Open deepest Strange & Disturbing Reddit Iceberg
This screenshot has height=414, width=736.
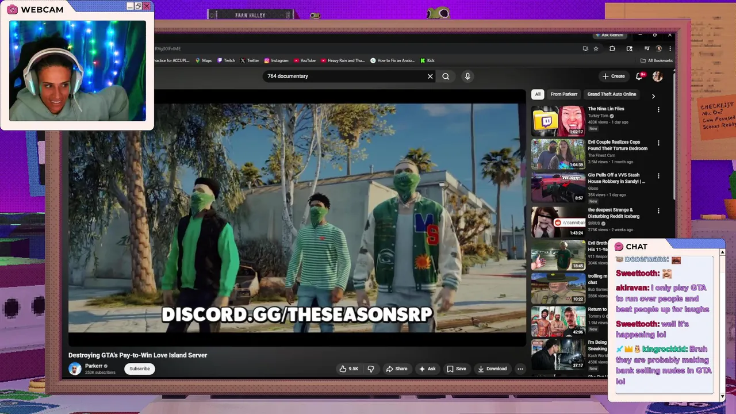(x=558, y=222)
